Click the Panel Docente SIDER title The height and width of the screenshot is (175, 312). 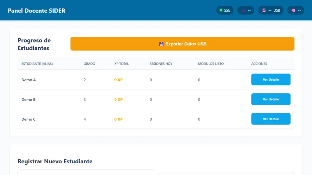coord(37,10)
